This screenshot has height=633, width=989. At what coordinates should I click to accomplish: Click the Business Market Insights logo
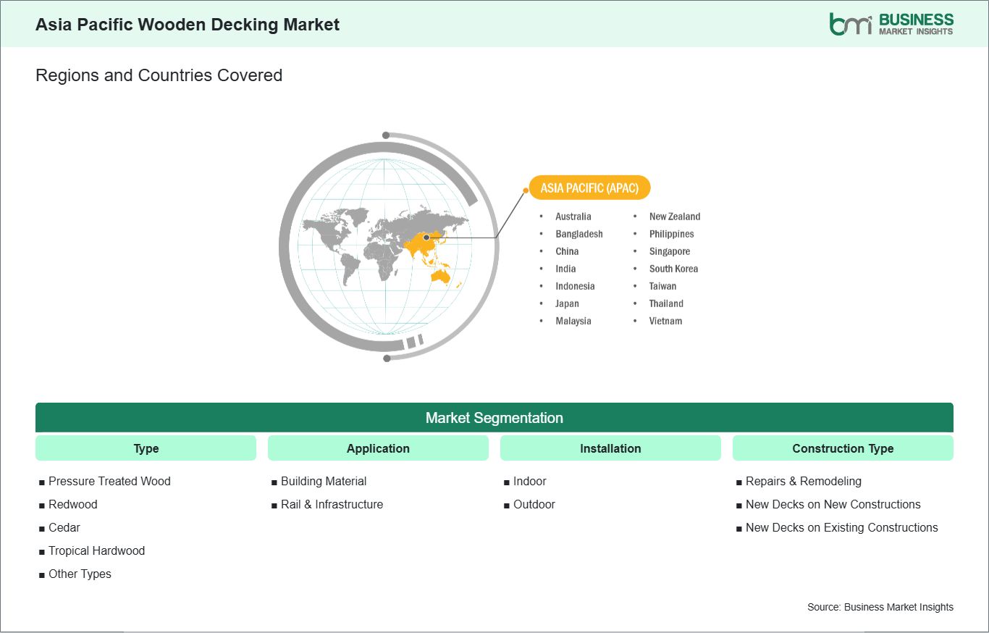(x=891, y=23)
